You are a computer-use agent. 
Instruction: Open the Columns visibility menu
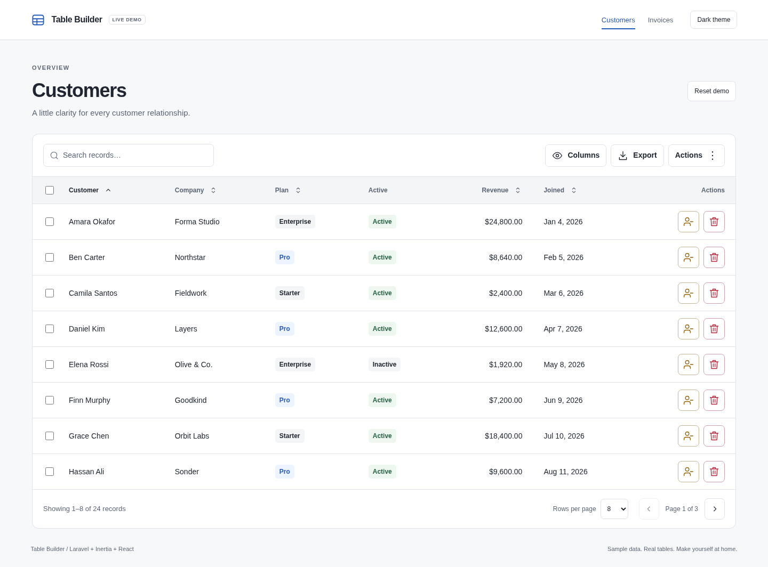[x=575, y=156]
